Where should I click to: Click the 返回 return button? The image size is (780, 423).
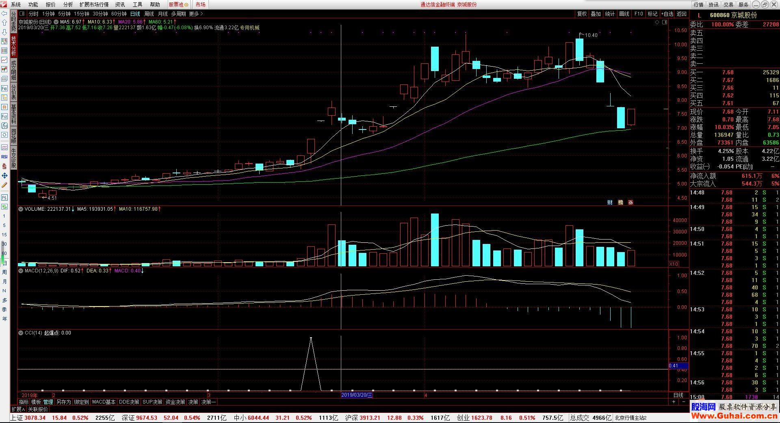(681, 14)
